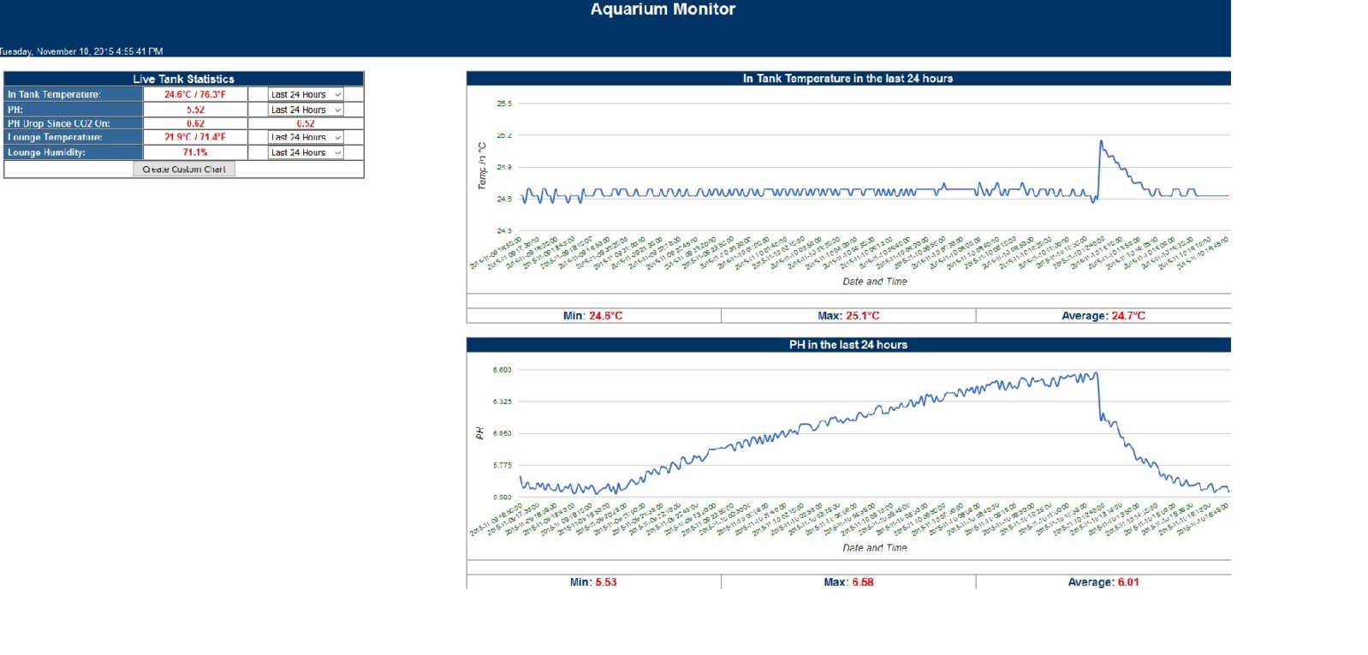Click the PH Drop Since CO2 On label
This screenshot has width=1368, height=655.
click(74, 123)
